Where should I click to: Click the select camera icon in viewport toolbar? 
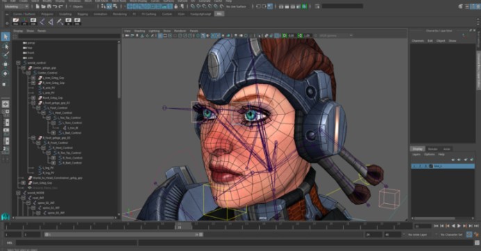pyautogui.click(x=127, y=36)
